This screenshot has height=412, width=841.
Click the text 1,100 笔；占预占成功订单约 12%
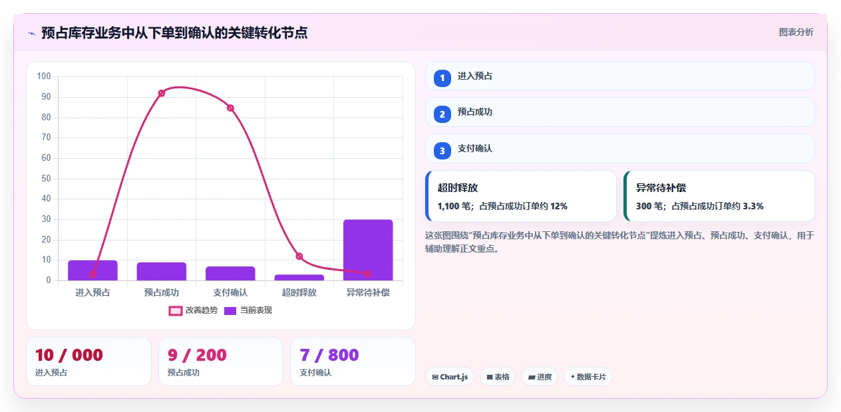pos(502,206)
